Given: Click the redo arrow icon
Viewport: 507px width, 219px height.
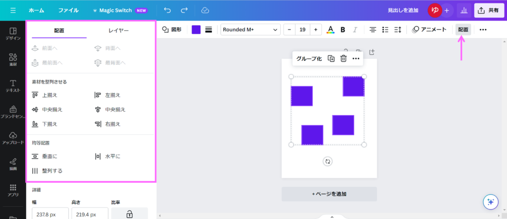Looking at the screenshot, I should pos(184,10).
